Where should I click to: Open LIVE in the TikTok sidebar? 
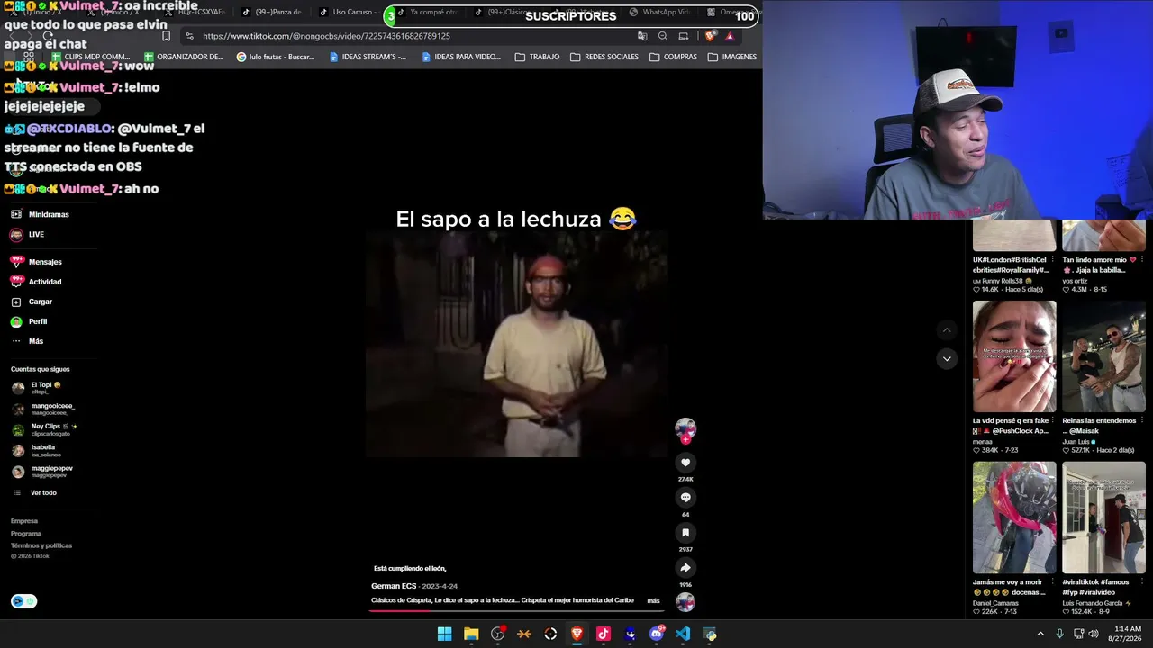pos(27,235)
